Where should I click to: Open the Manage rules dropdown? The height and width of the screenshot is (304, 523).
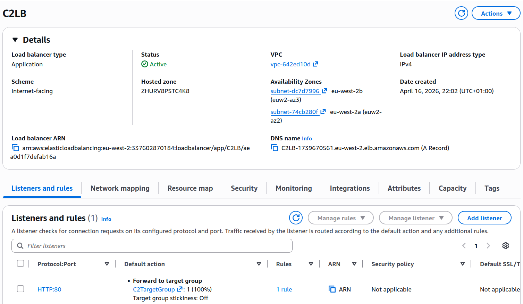(x=340, y=218)
